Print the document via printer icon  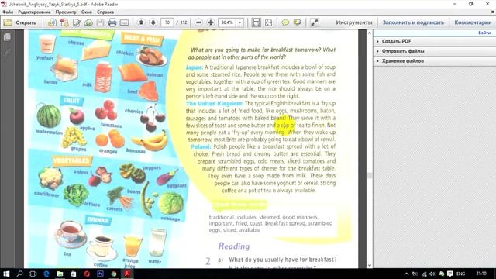pos(112,22)
